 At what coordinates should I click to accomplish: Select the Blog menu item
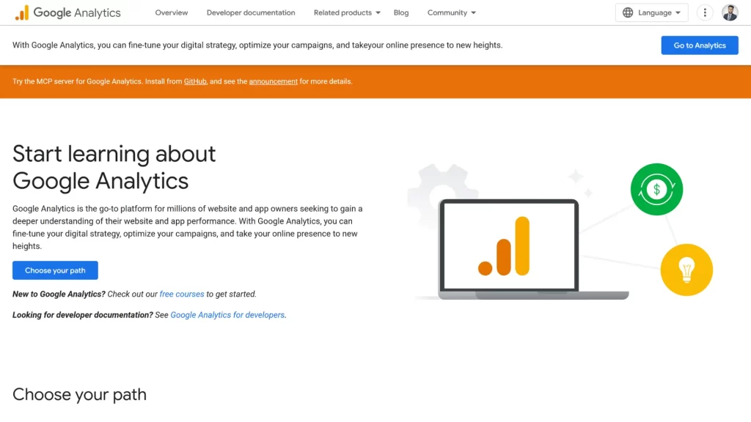(400, 12)
